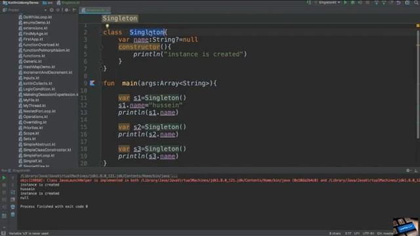Click the 2:17 cursor position in status bar
The image size is (420, 236).
[x=348, y=233]
